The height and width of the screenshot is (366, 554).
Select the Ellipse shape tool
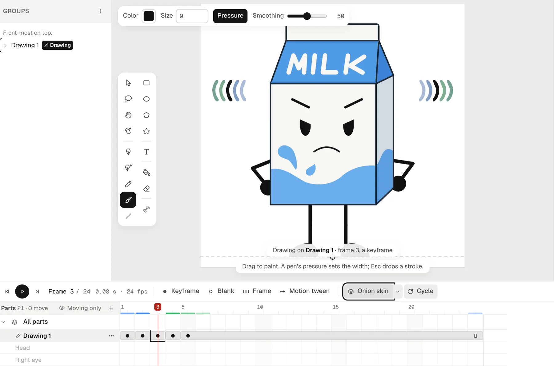coord(147,99)
